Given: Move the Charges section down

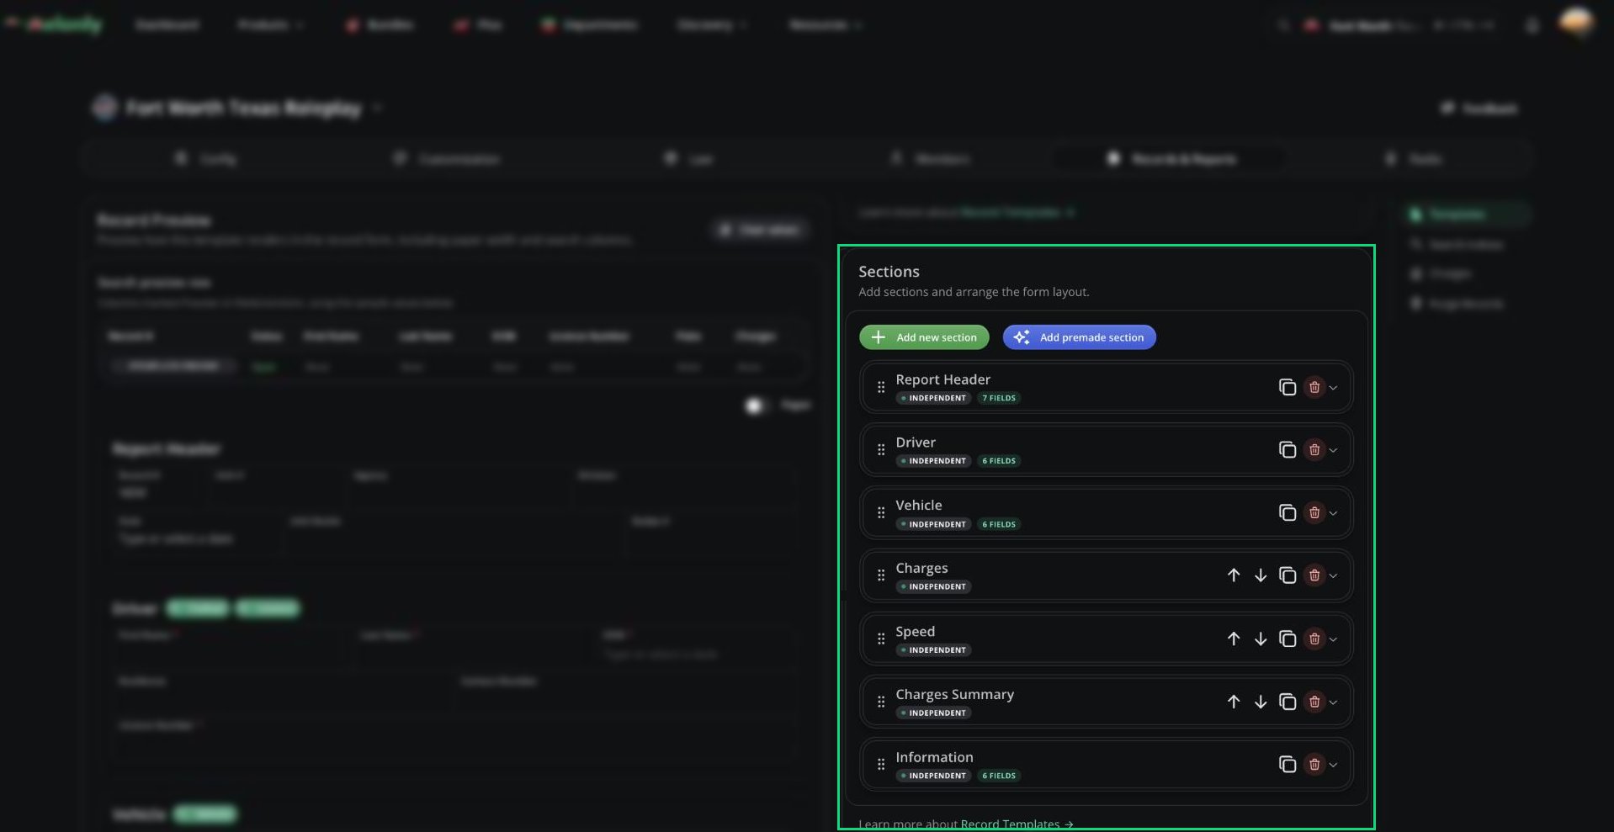Looking at the screenshot, I should [1260, 575].
